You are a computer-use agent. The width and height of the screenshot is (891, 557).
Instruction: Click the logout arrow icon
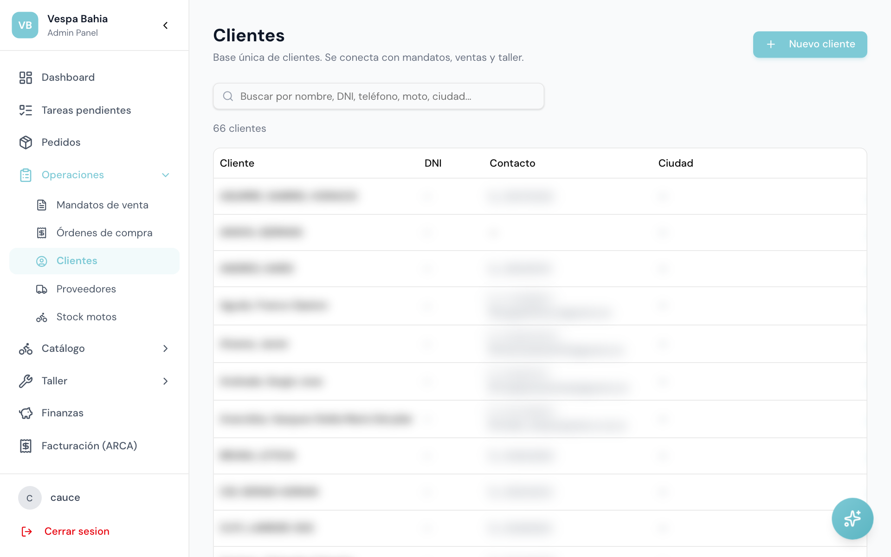point(27,531)
